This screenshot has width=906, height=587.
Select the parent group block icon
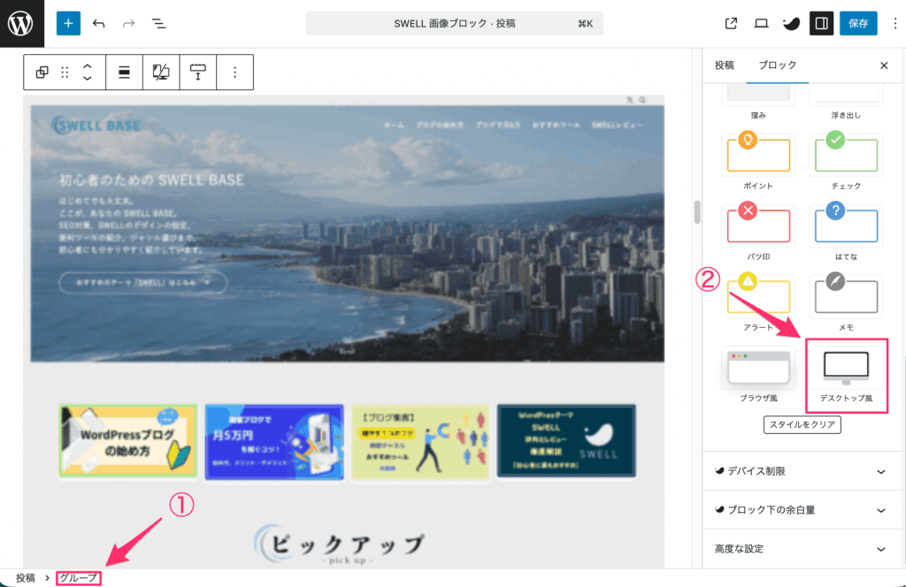pos(42,72)
